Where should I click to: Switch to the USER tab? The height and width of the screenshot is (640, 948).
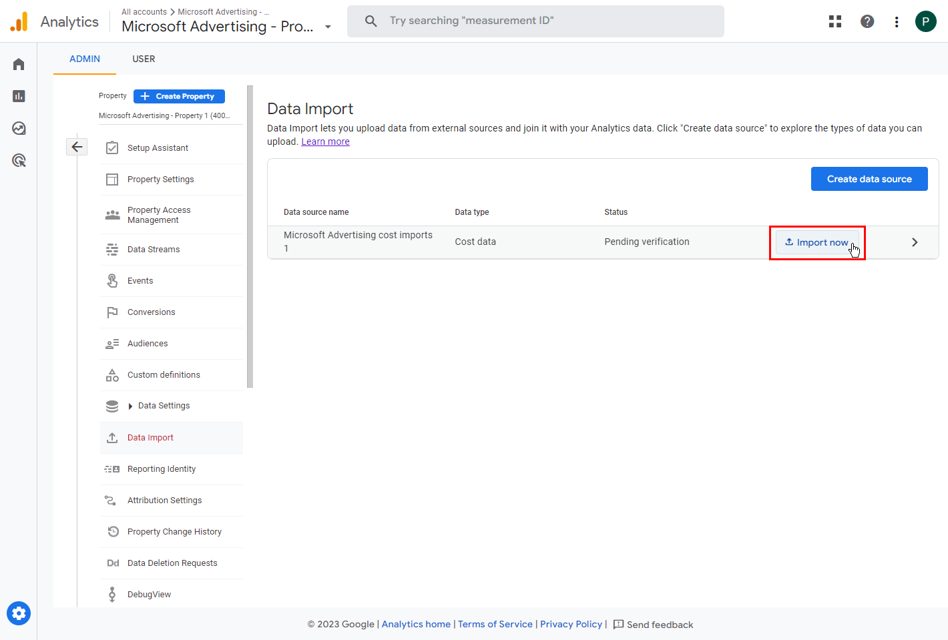point(144,59)
